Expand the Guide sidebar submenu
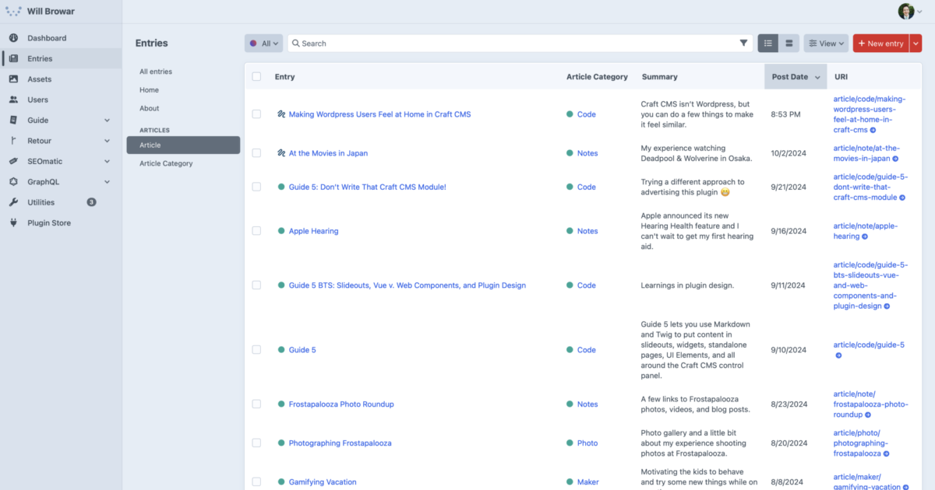The height and width of the screenshot is (490, 935). coord(107,121)
